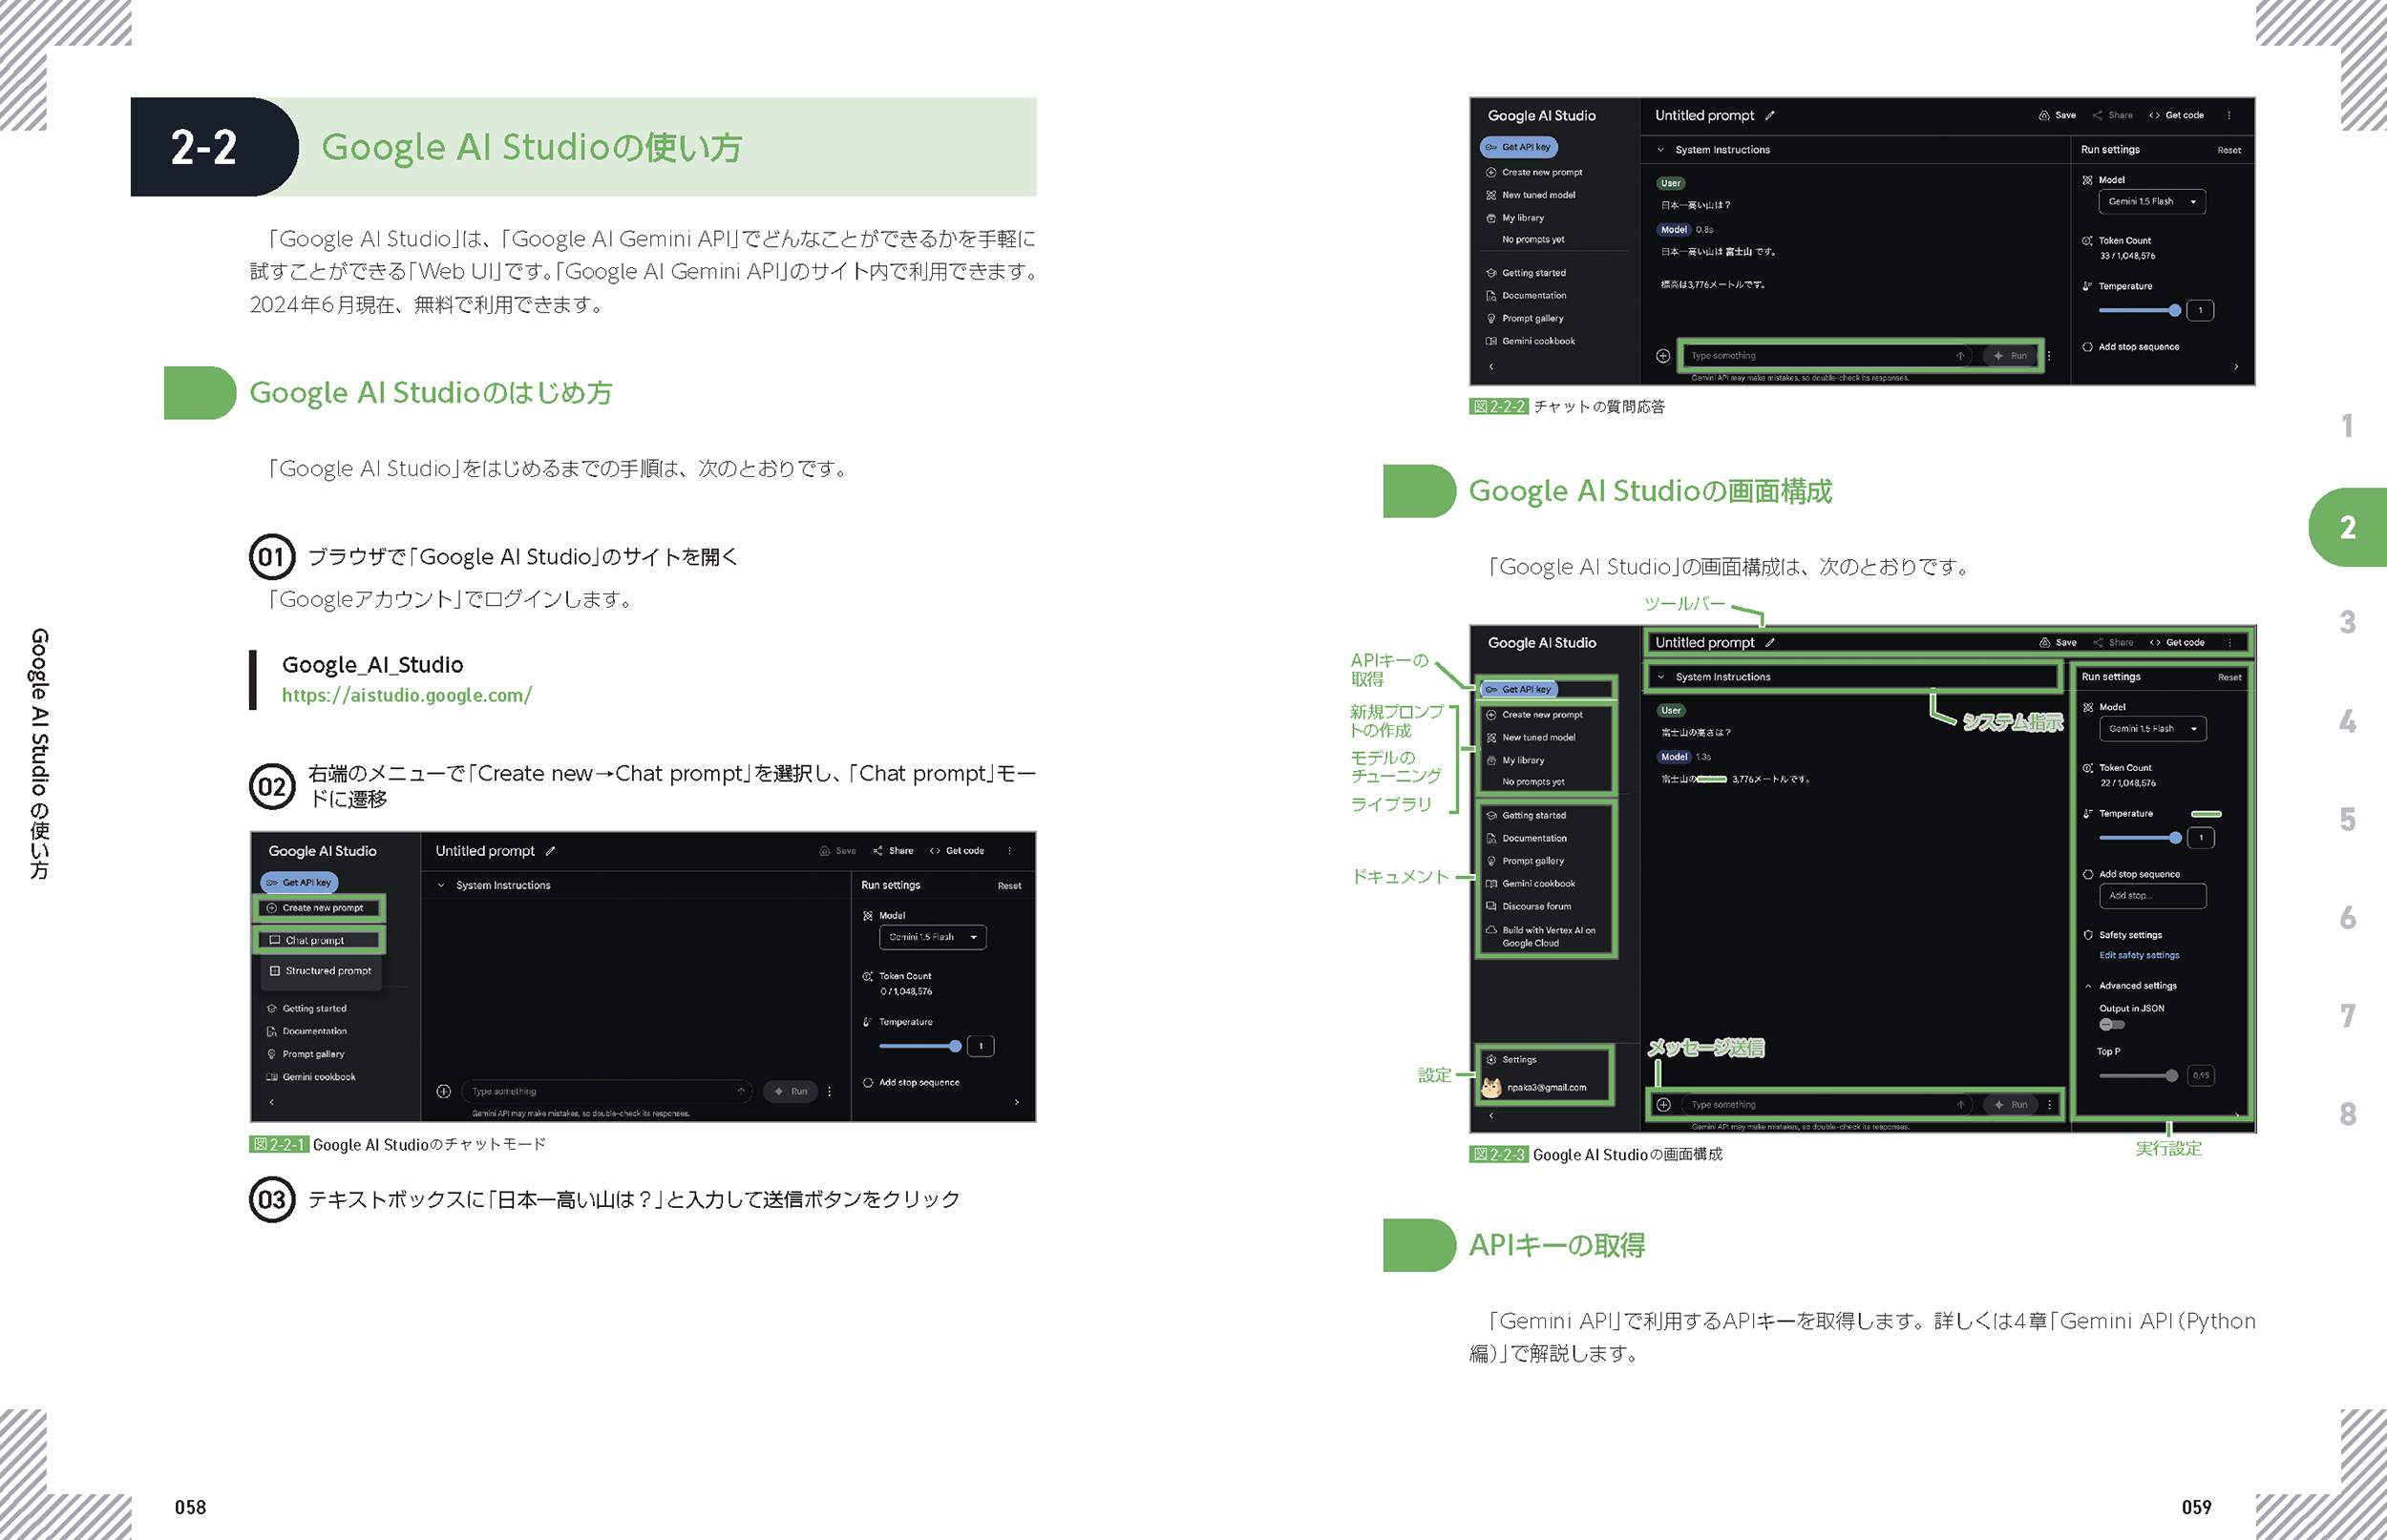Screen dimensions: 2387x1540
Task: Click the Top P value box showing 0.95
Action: [2201, 1076]
